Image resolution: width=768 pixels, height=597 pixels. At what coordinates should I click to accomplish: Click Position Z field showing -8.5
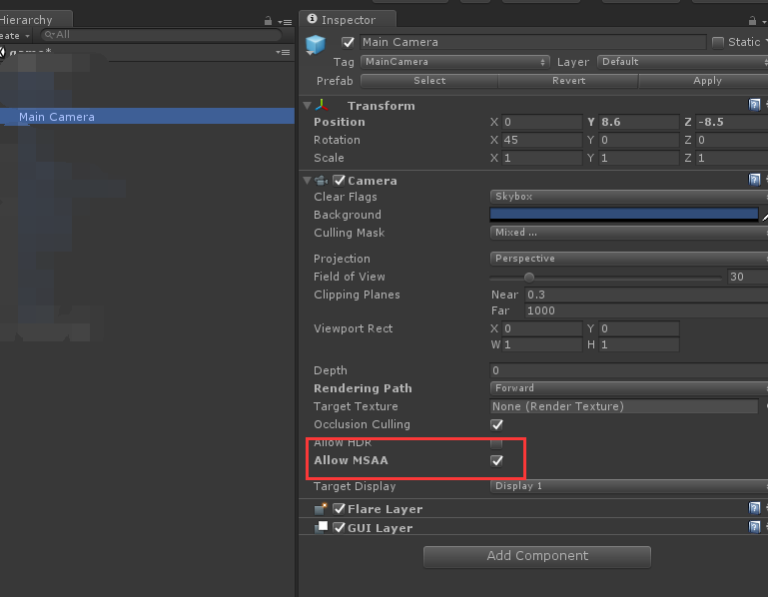click(732, 122)
